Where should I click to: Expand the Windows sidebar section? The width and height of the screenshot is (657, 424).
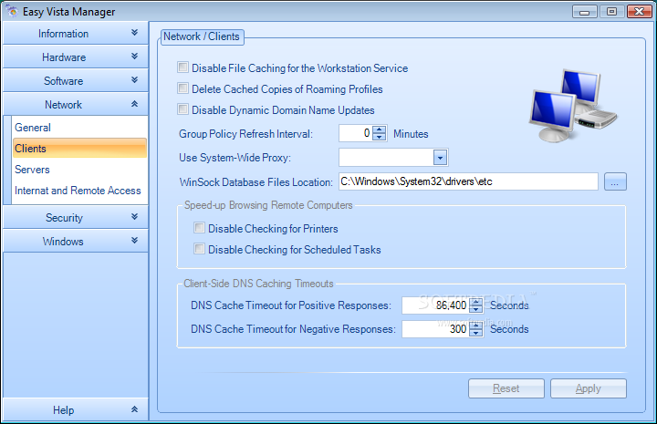[76, 241]
